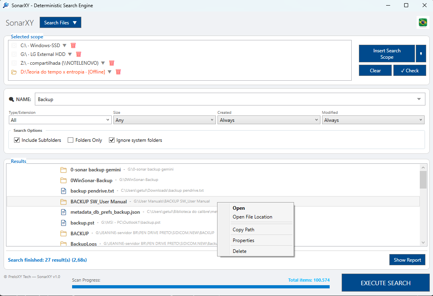Click file icon of metadata_db_prefs_backup.json
Image resolution: width=433 pixels, height=296 pixels.
[x=64, y=212]
